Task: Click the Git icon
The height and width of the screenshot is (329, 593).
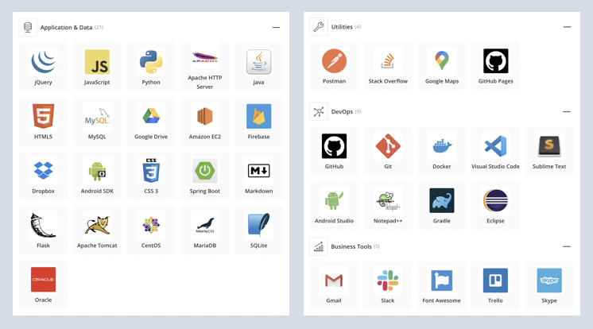Action: [388, 146]
